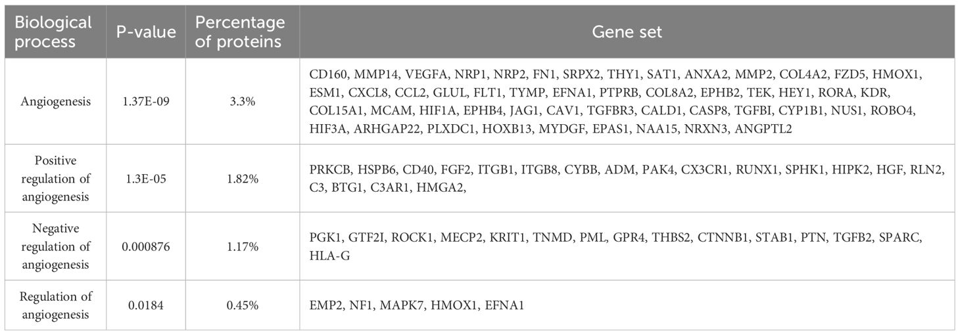Select the 0.0184 P-value cell
960x335 pixels.
point(145,305)
